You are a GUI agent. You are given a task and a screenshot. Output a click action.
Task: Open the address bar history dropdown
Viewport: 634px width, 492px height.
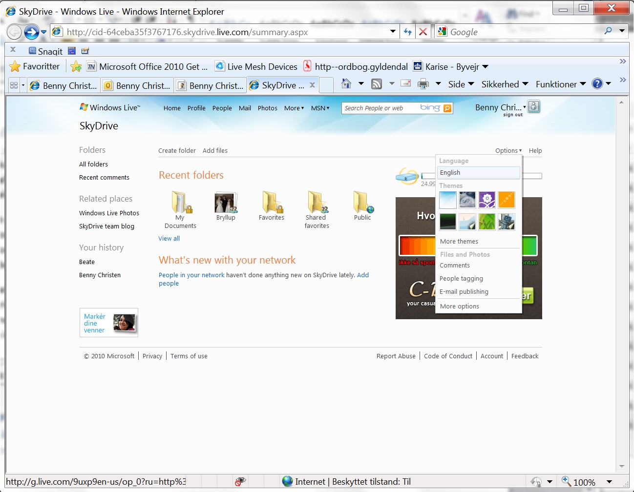[393, 32]
